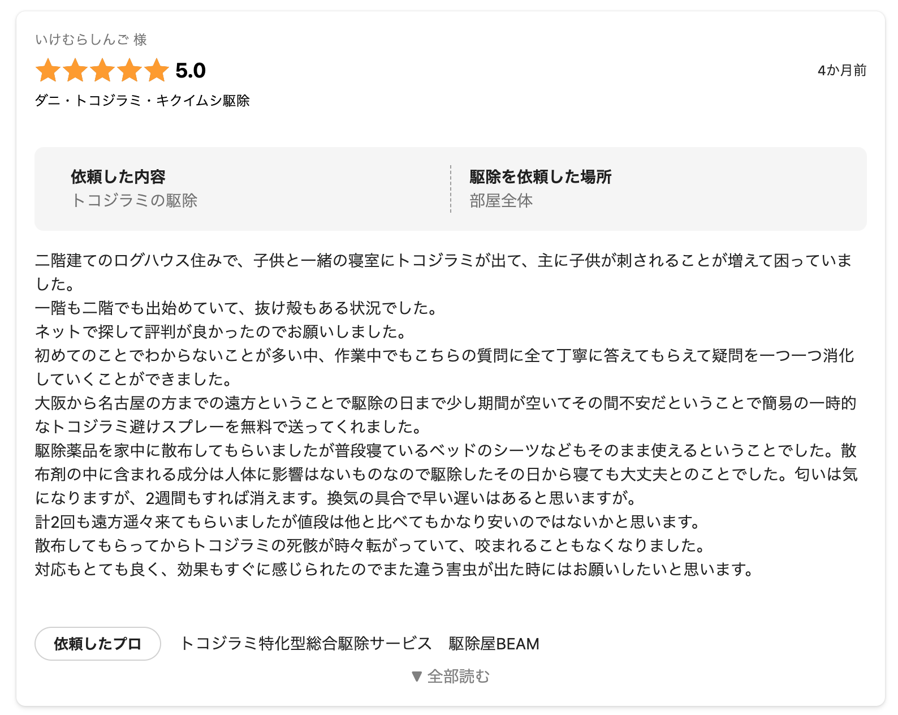Click the 依頼した内容 heading
This screenshot has height=715, width=898.
(x=118, y=177)
